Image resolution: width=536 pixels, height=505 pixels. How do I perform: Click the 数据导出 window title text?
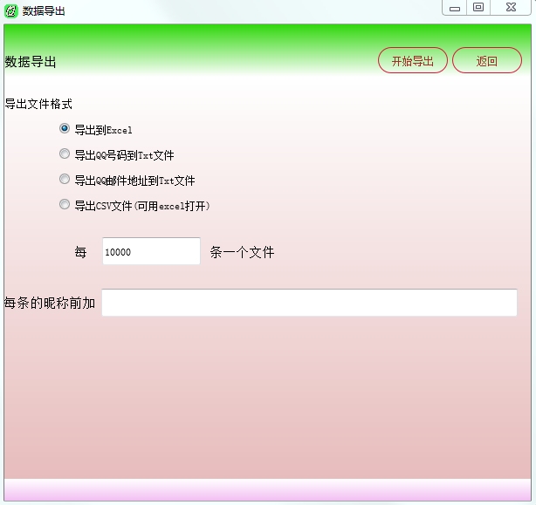(44, 11)
